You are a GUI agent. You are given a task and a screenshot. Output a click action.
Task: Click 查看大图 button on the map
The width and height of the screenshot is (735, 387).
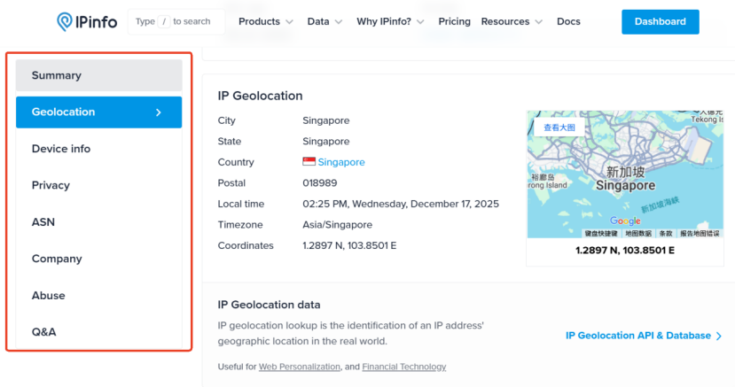(559, 128)
